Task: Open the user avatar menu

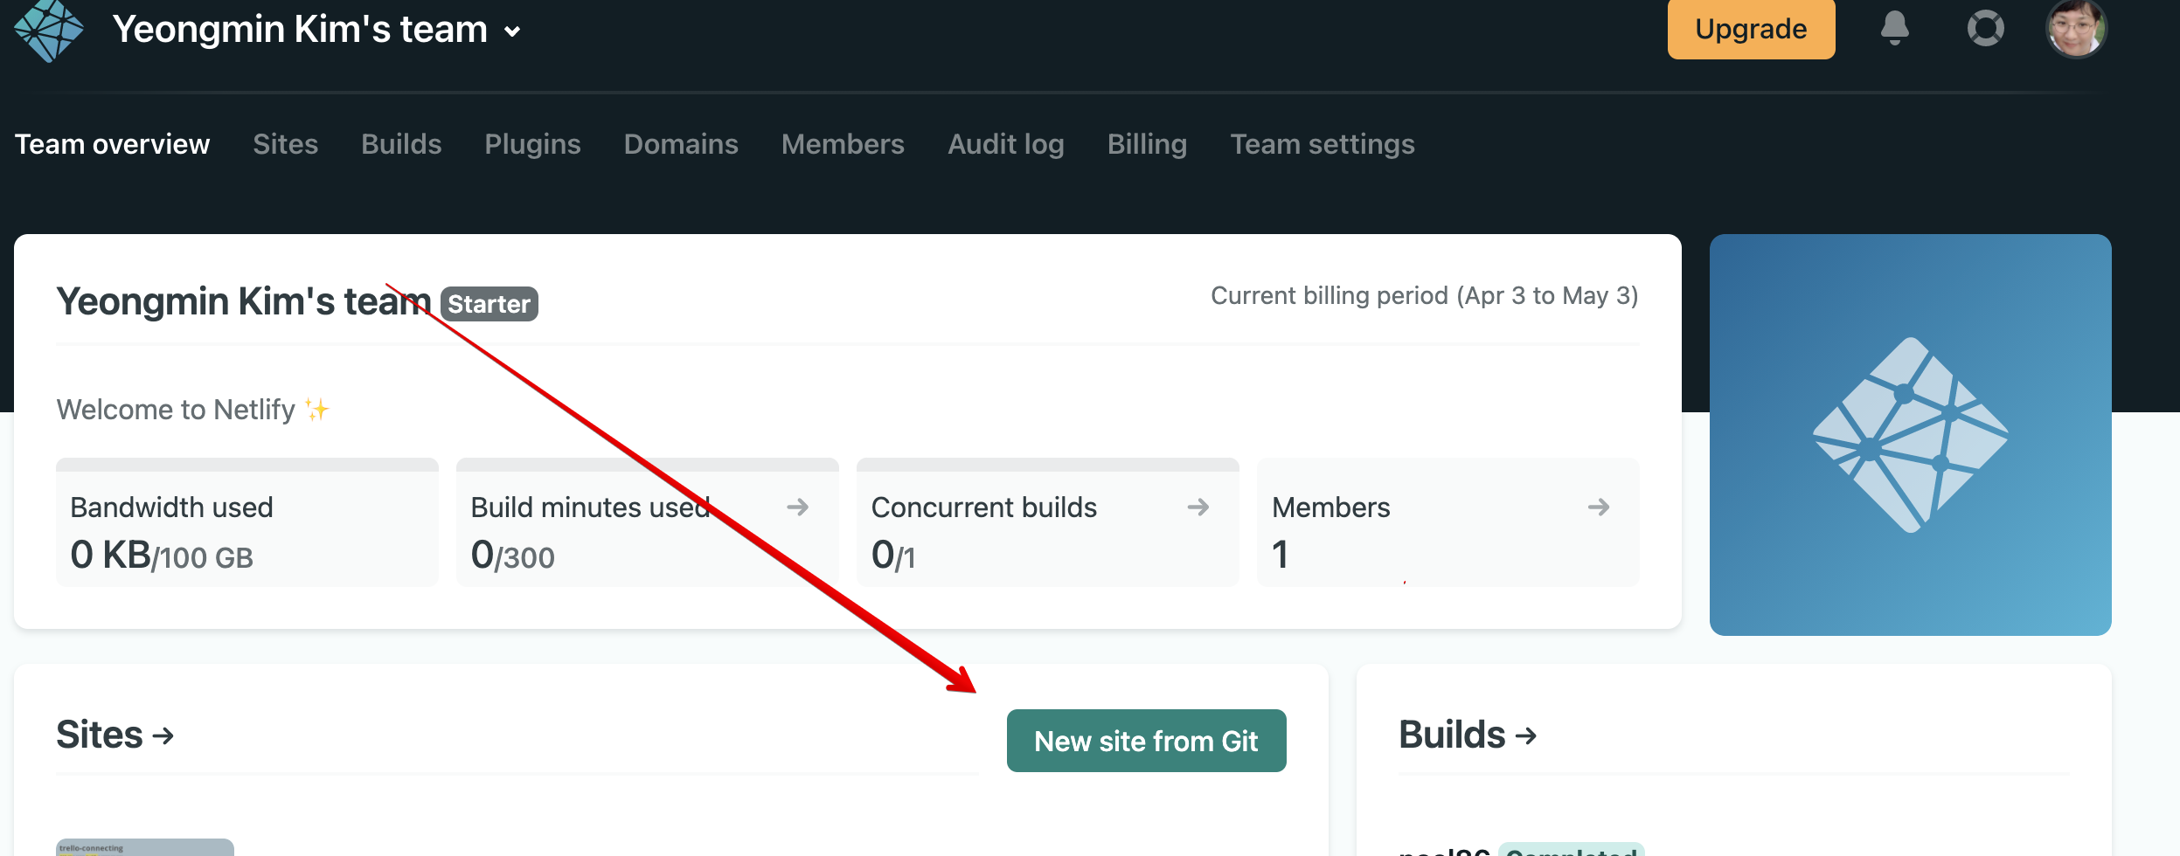Action: 2076,28
